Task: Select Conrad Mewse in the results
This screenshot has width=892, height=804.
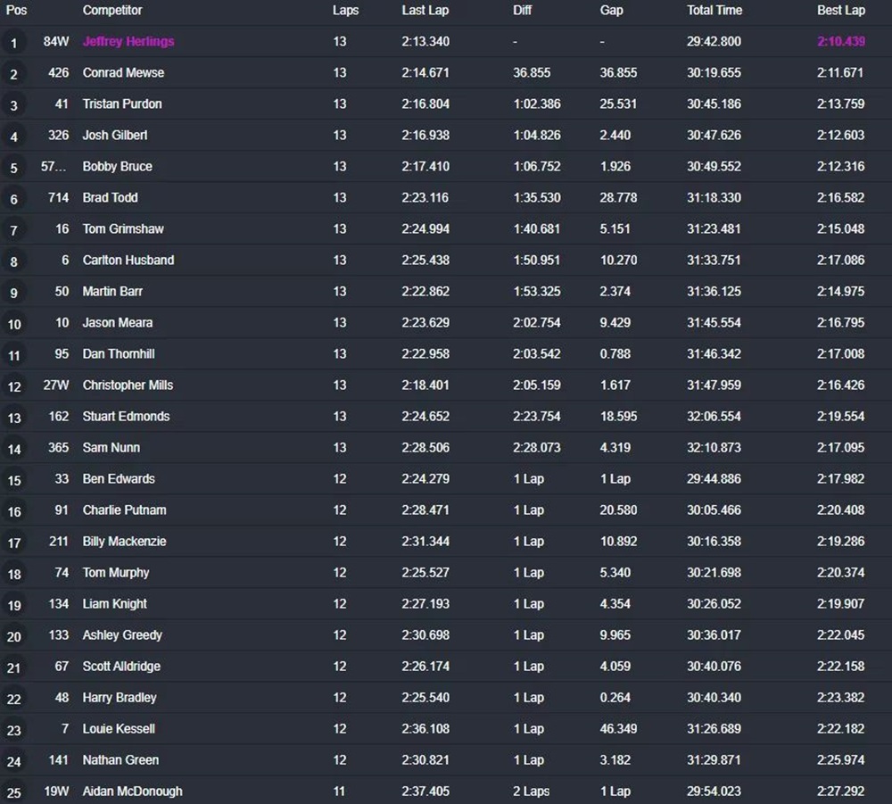Action: coord(123,72)
